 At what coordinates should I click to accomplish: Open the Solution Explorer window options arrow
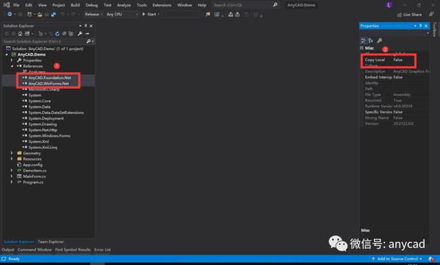(80, 26)
